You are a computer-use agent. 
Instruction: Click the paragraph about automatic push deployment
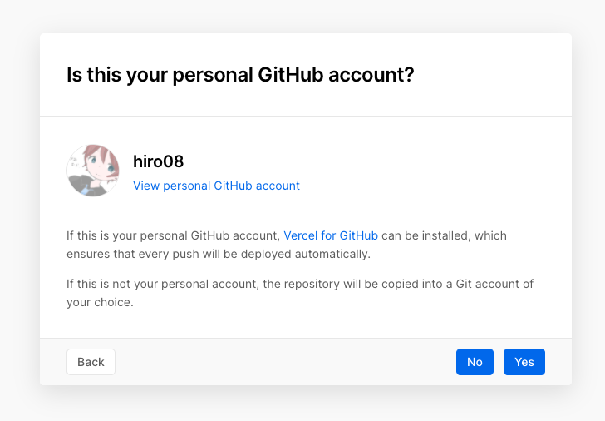286,245
